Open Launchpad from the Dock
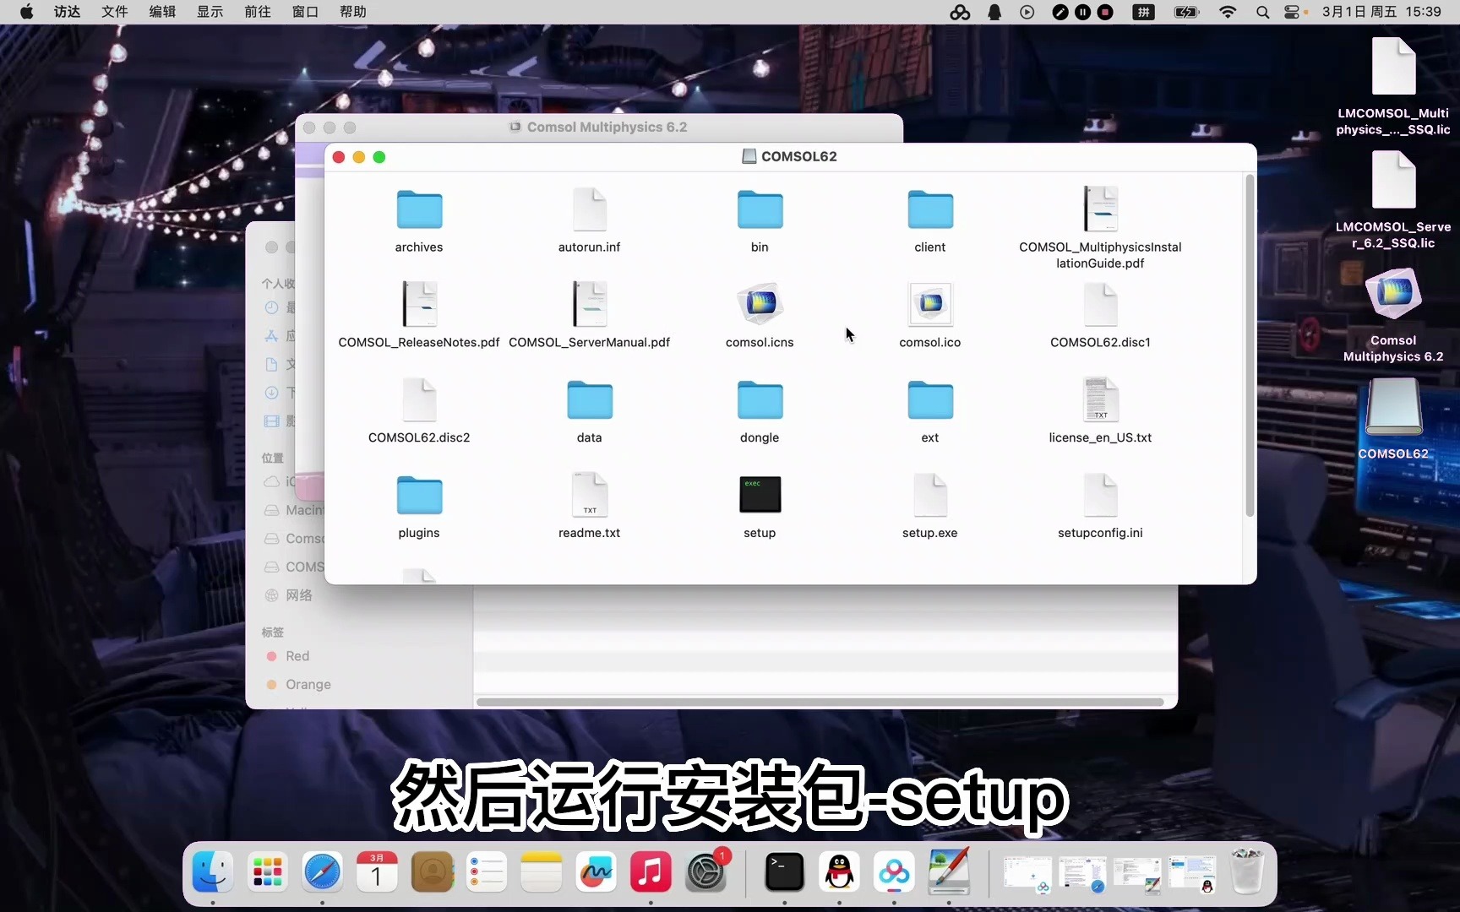 click(x=267, y=872)
